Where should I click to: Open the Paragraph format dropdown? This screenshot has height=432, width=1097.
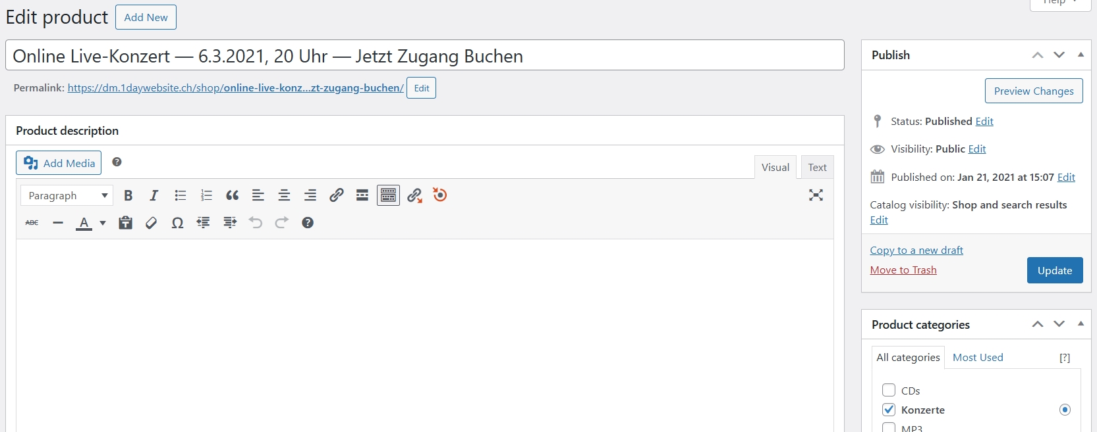point(67,195)
